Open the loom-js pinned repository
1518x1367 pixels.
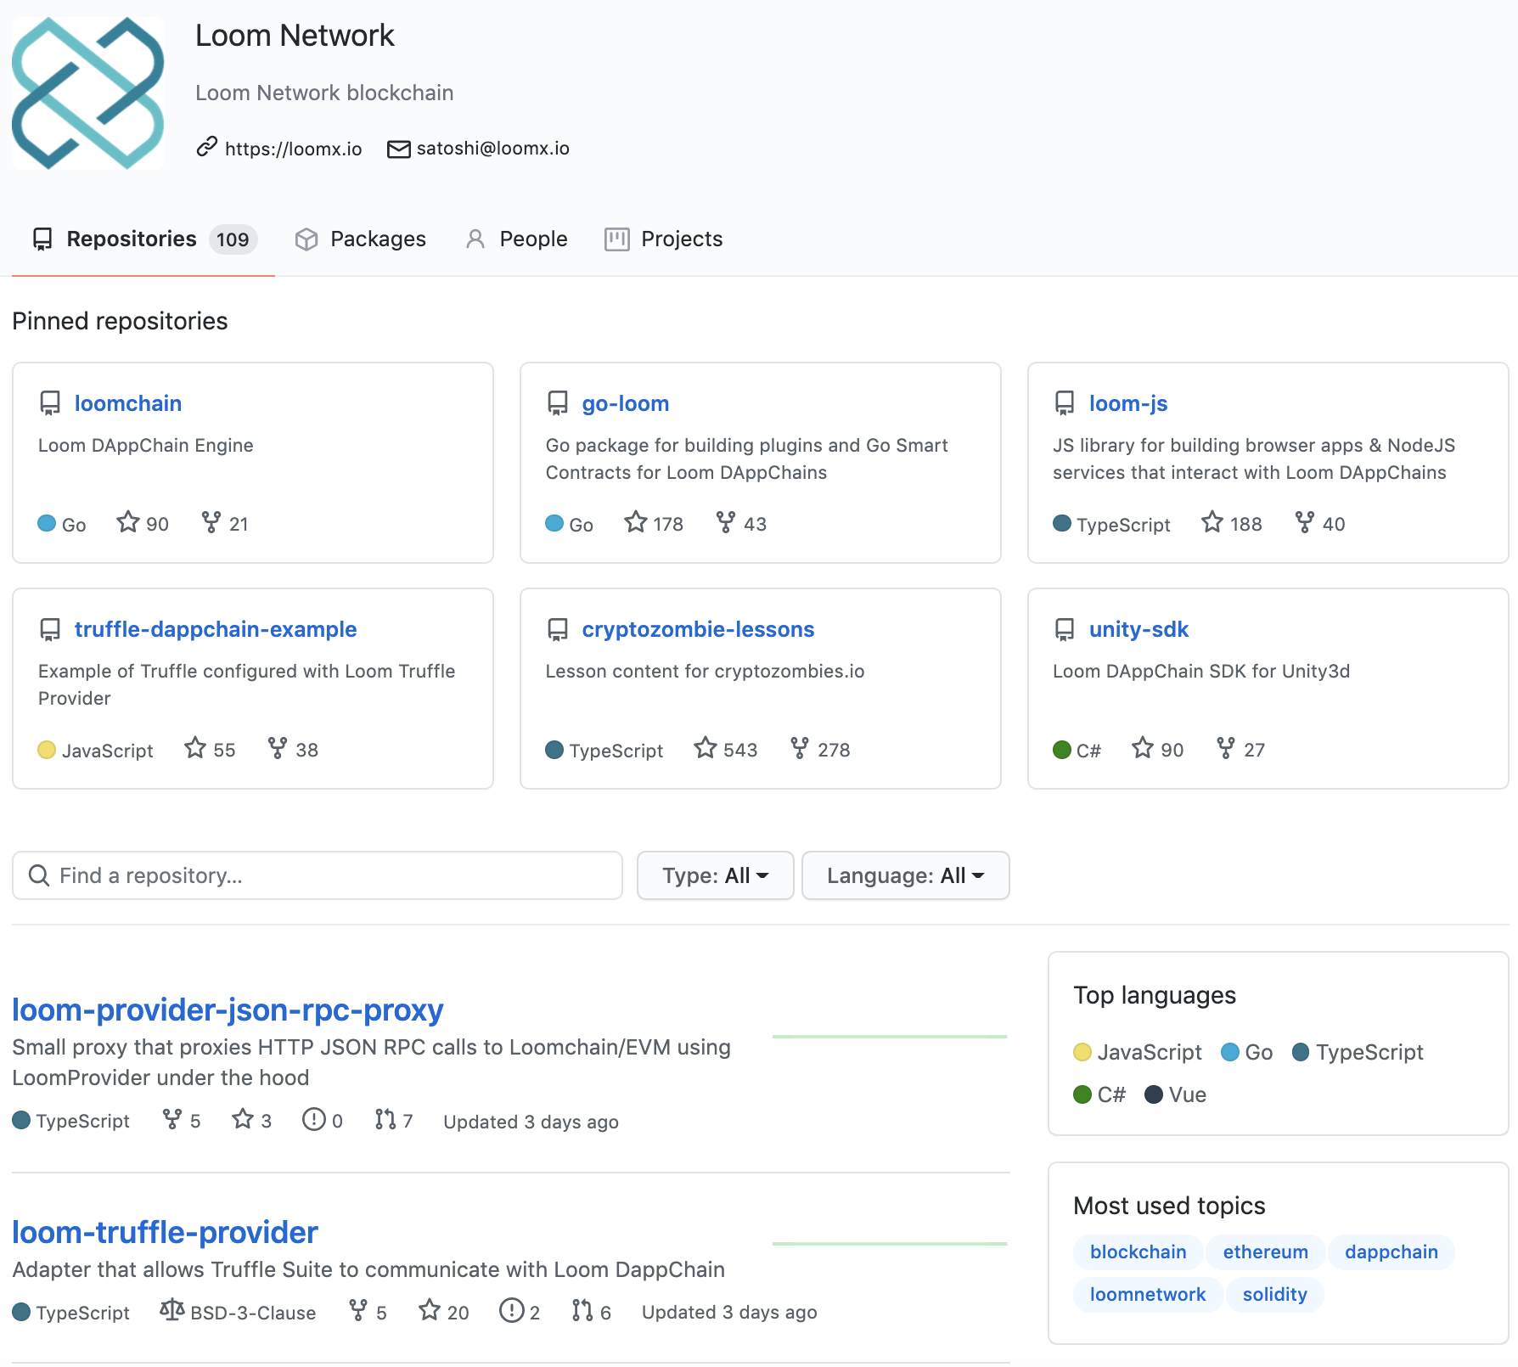[1128, 403]
